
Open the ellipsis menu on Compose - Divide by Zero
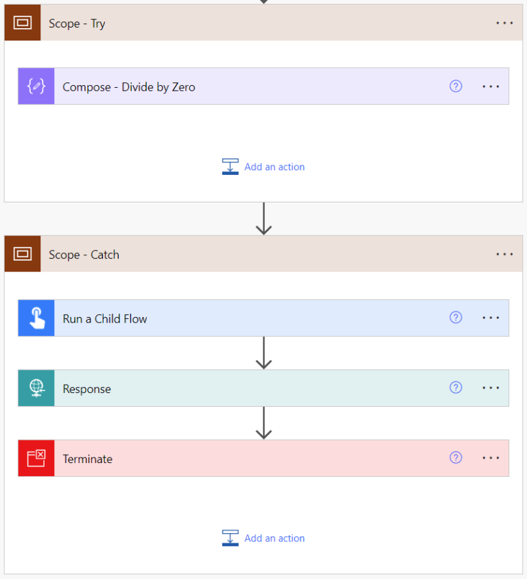[x=491, y=86]
